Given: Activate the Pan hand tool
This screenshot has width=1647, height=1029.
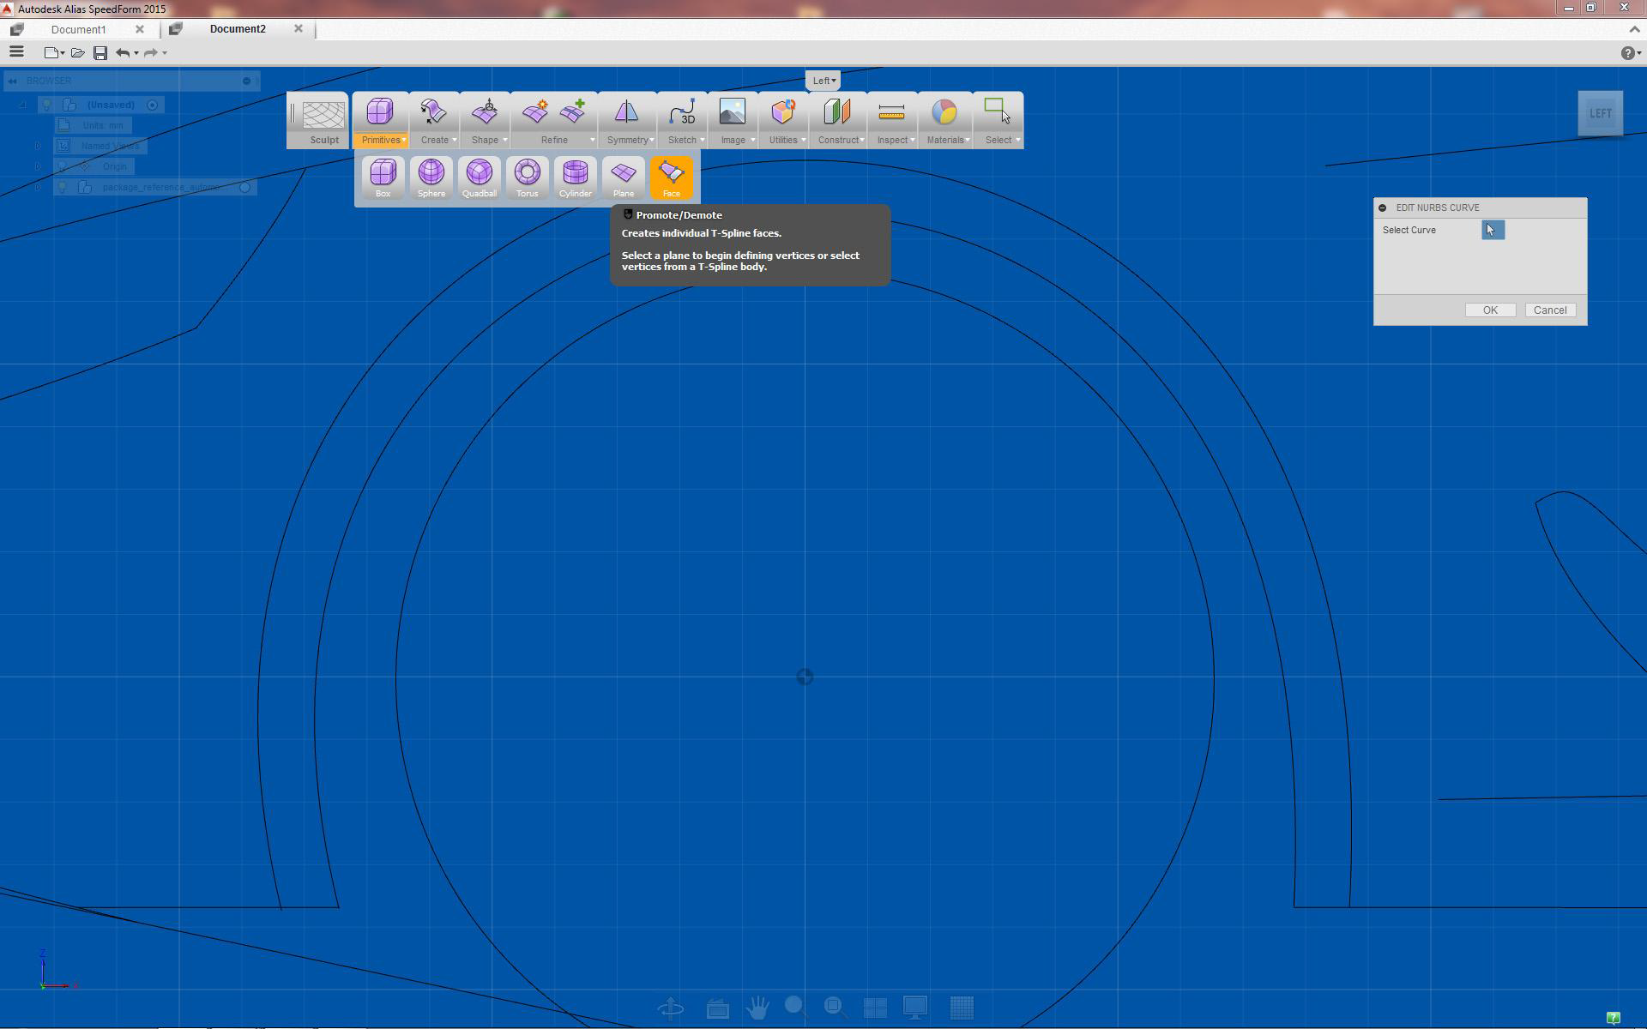Looking at the screenshot, I should [757, 1008].
